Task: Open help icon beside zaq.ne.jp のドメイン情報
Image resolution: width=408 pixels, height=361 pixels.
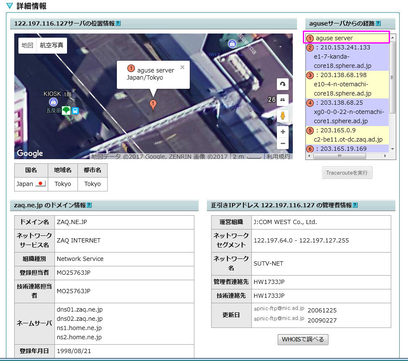Action: tap(89, 205)
